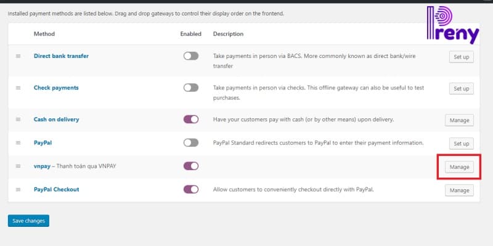The image size is (493, 246).
Task: Click 'PayPal Standard redirects customers' description
Action: tap(318, 143)
